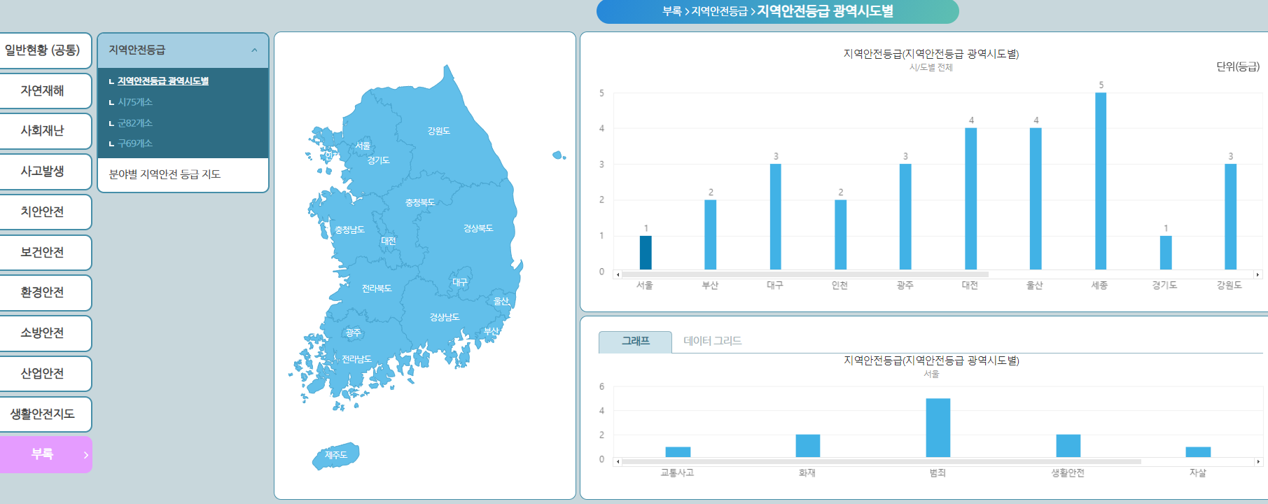
Task: Open the 부록 menu arrow
Action: (x=86, y=455)
